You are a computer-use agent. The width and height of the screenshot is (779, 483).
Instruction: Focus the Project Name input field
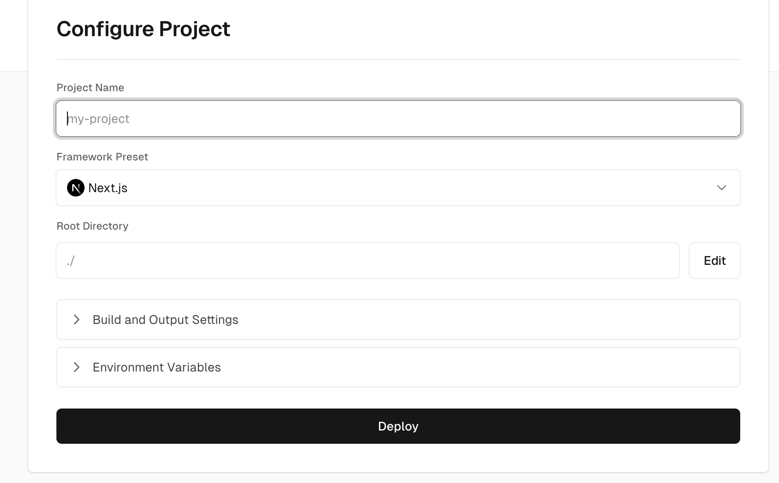397,119
